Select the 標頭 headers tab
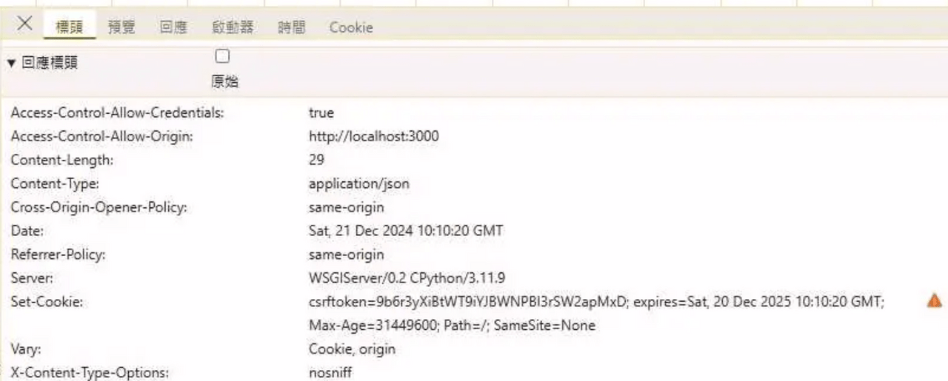The height and width of the screenshot is (381, 948). (70, 27)
